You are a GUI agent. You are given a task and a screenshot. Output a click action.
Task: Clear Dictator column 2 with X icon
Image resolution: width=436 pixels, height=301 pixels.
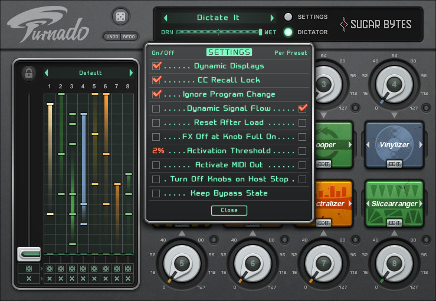[x=61, y=279]
